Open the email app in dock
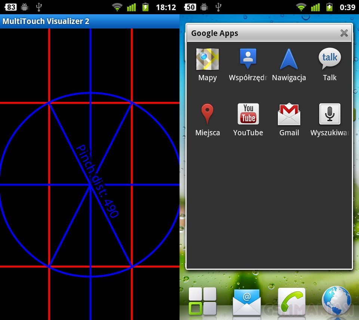 click(x=246, y=302)
